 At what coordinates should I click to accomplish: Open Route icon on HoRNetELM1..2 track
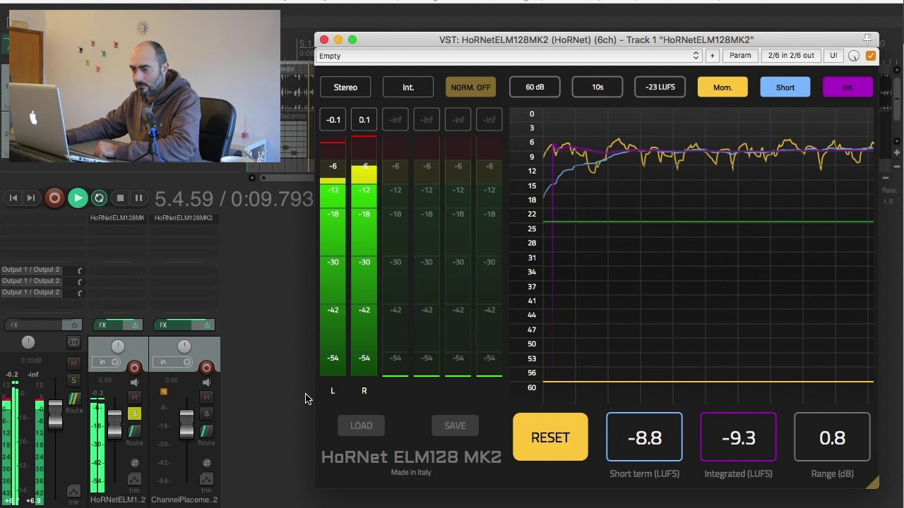[x=134, y=431]
